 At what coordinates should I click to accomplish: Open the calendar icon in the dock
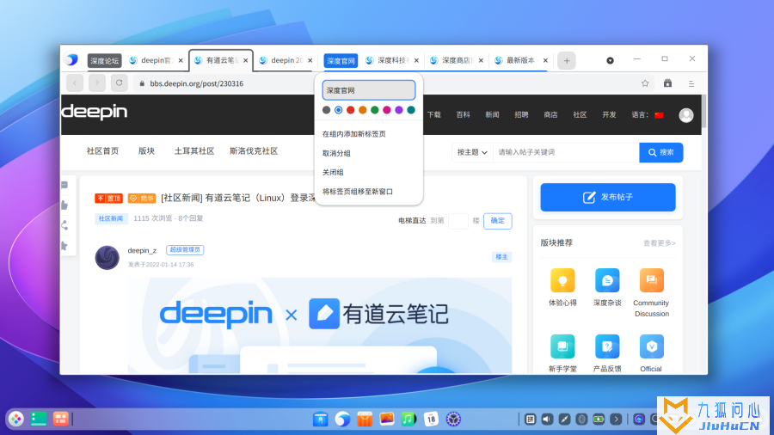(x=431, y=420)
